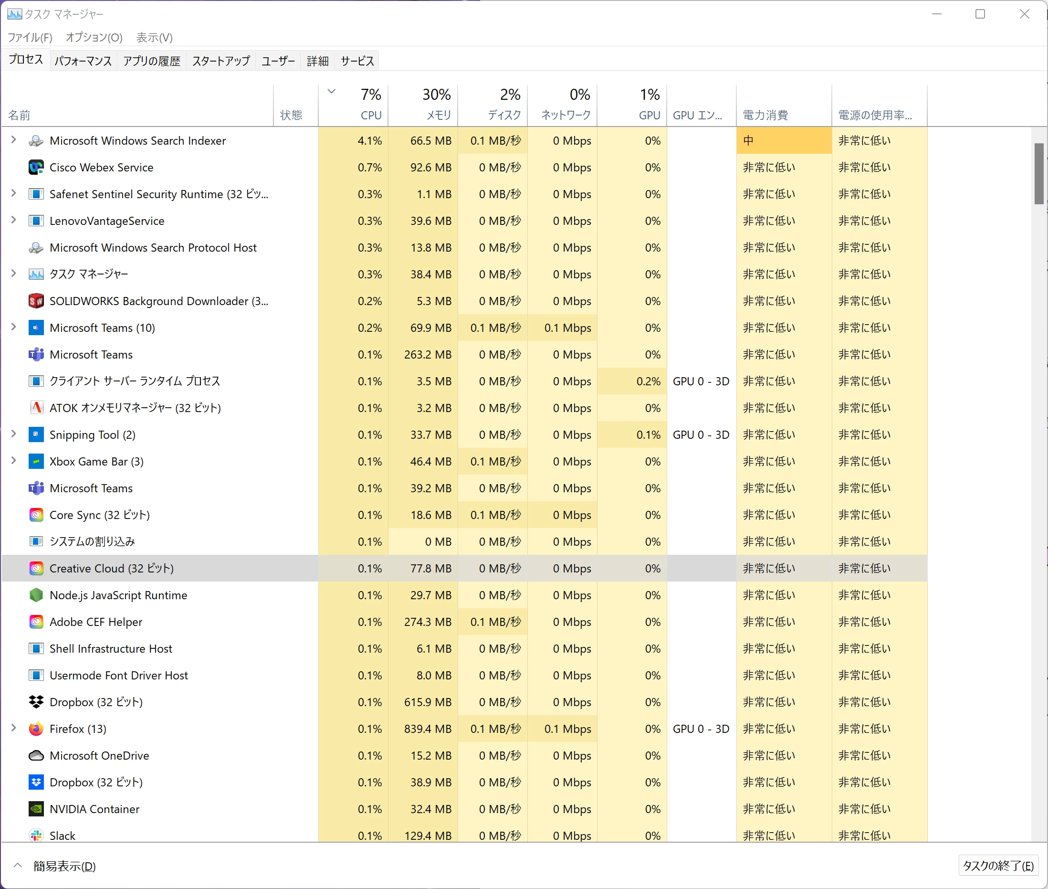This screenshot has height=889, width=1048.
Task: Click the Microsoft OneDrive cloud icon
Action: click(x=36, y=755)
